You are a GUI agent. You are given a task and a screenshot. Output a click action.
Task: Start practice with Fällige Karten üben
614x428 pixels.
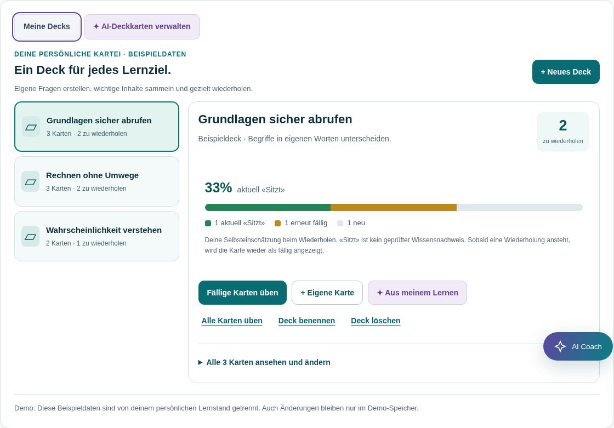coord(242,293)
